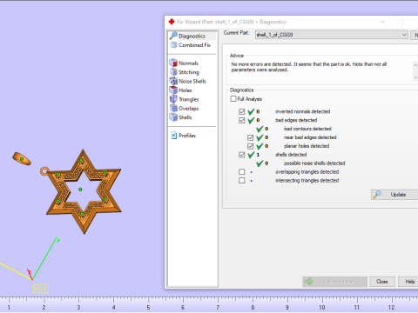Enable the Full Analysis checkbox
418x313 pixels.
233,99
